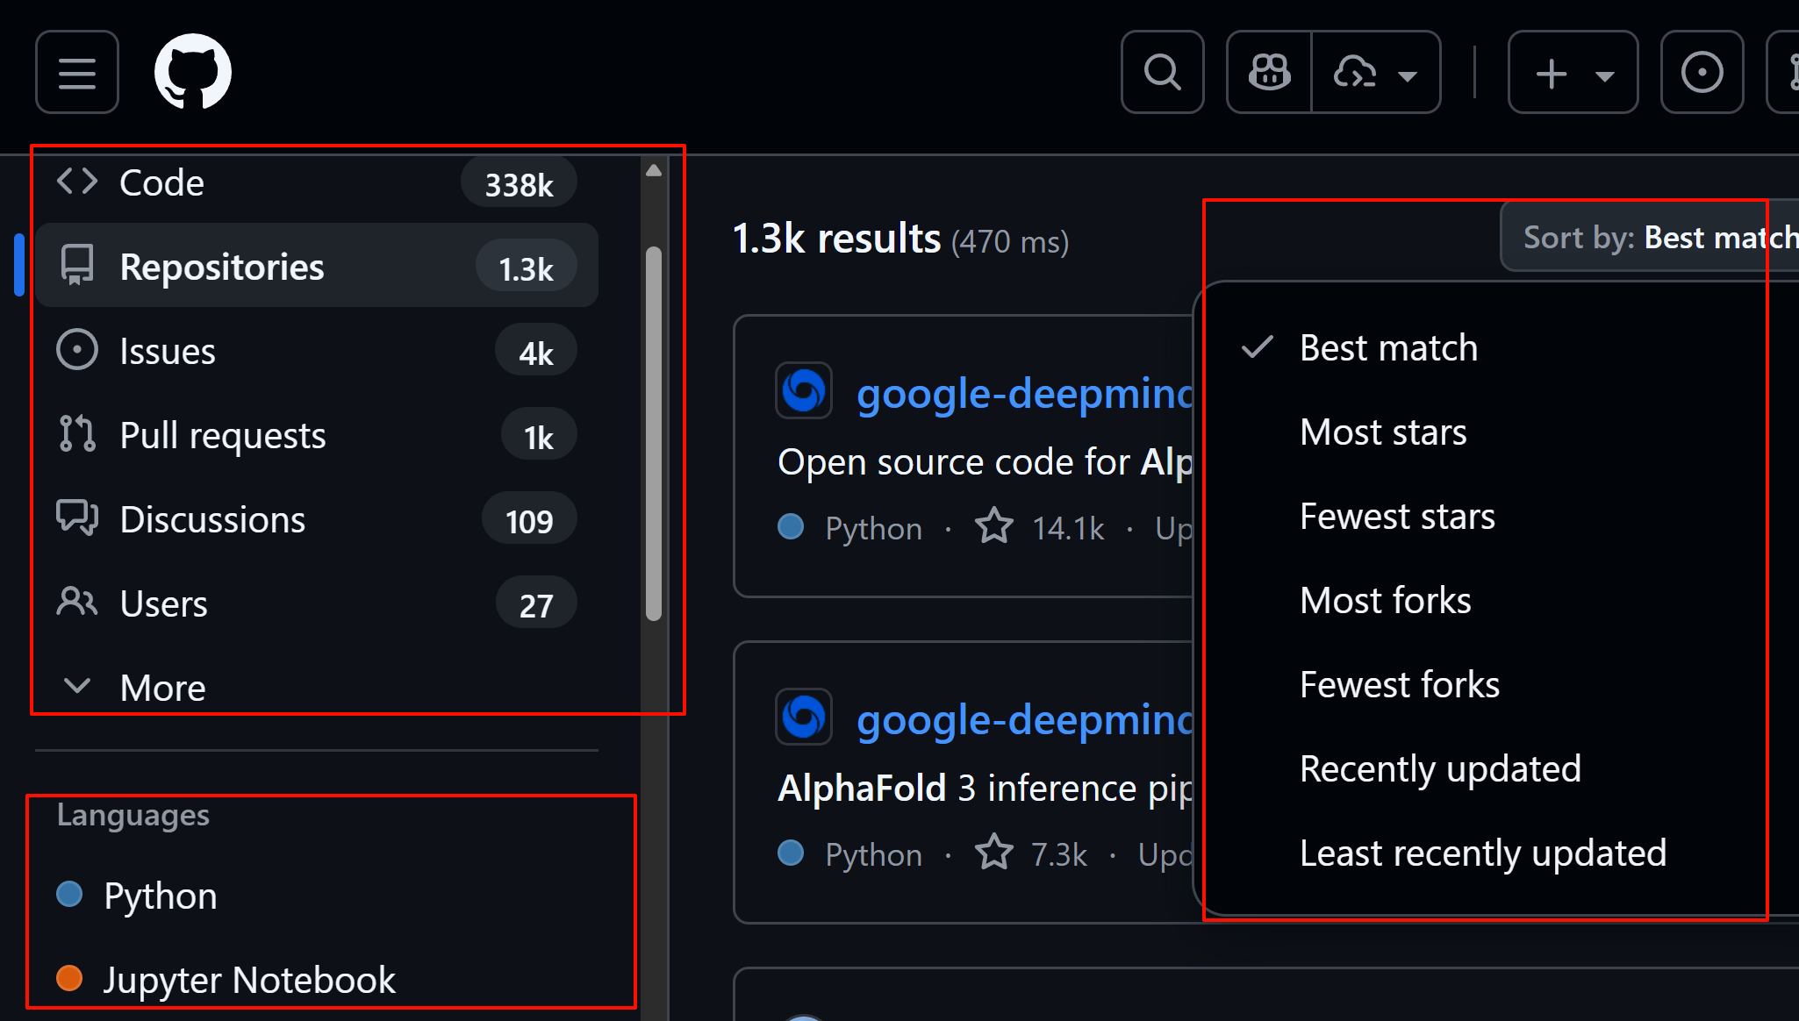The image size is (1799, 1021).
Task: Star the 7.3k AlphaFold 3 repository
Action: point(994,853)
